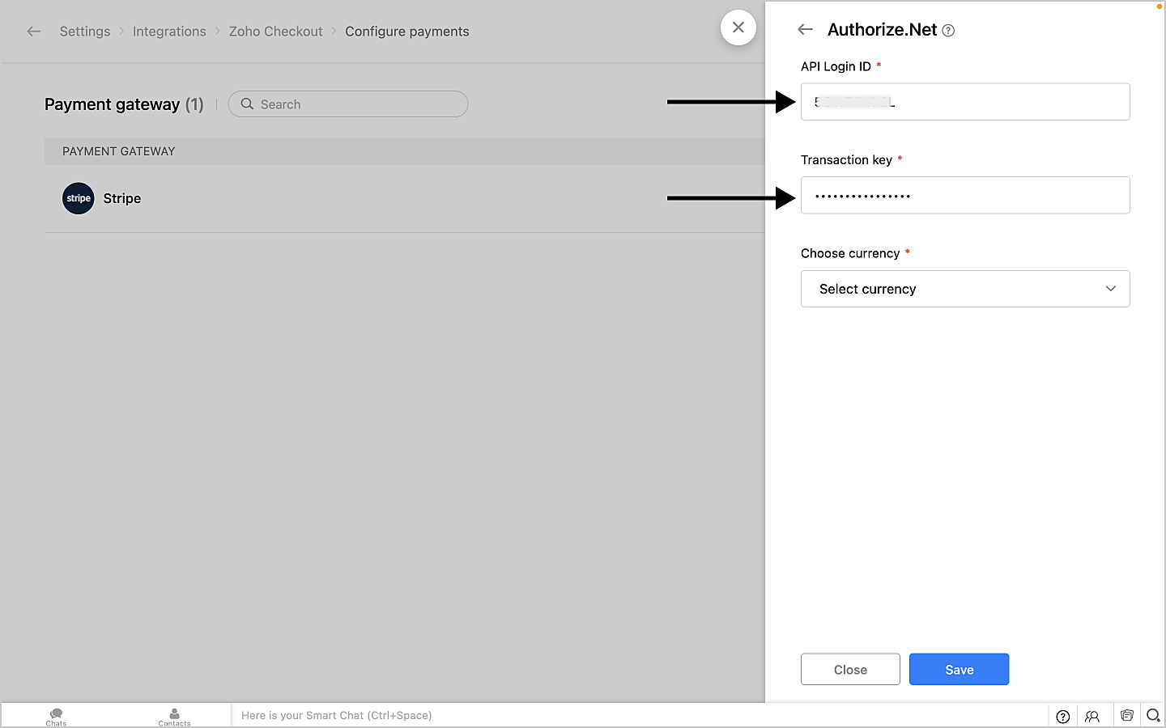Viewport: 1166px width, 728px height.
Task: Open the people icon in bottom bar
Action: point(1092,716)
